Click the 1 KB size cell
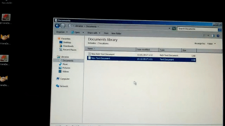Screen dimensions: 225x126 point(193,56)
